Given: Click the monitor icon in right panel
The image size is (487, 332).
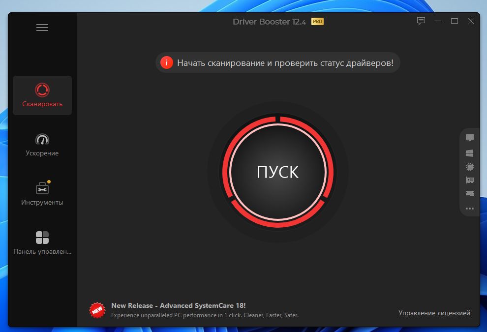Looking at the screenshot, I should [470, 138].
